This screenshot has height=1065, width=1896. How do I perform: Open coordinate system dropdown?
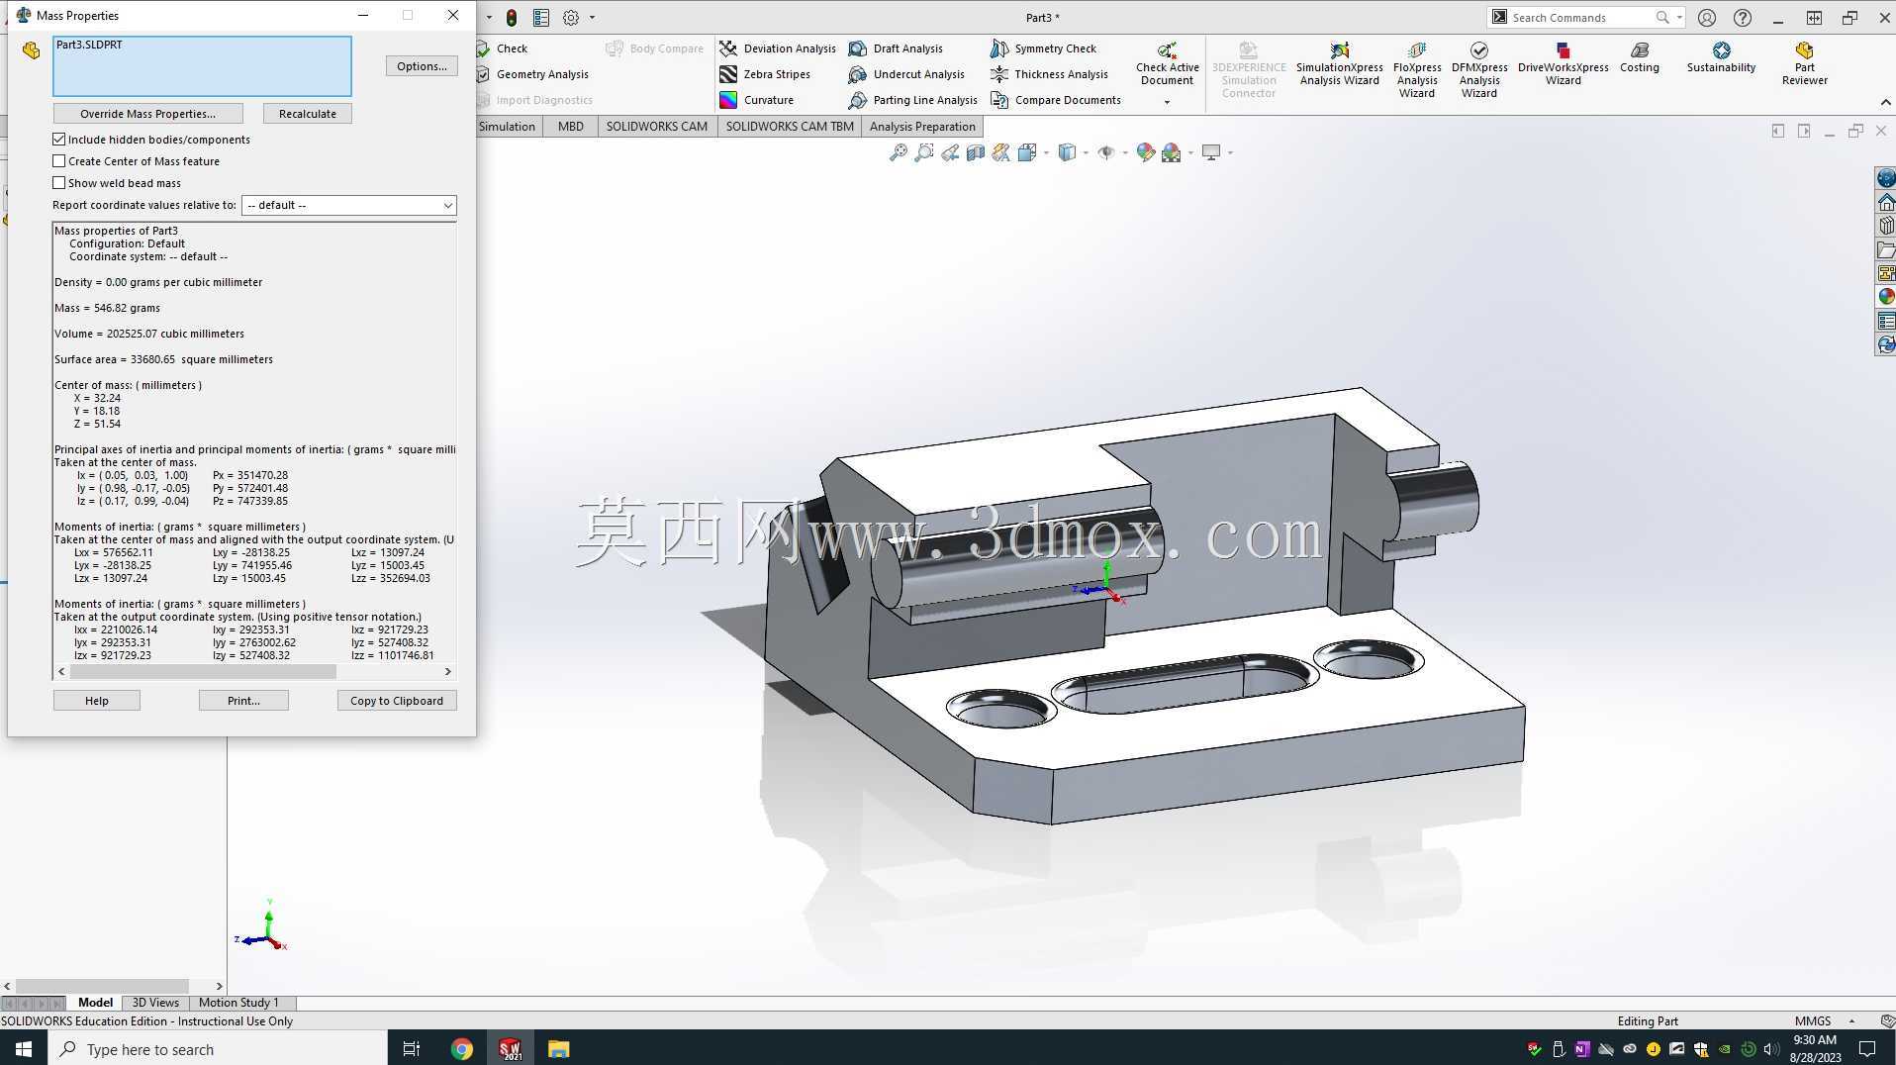[348, 205]
